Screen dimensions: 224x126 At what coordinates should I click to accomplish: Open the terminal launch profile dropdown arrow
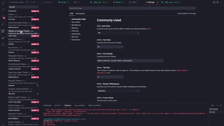click(215, 105)
